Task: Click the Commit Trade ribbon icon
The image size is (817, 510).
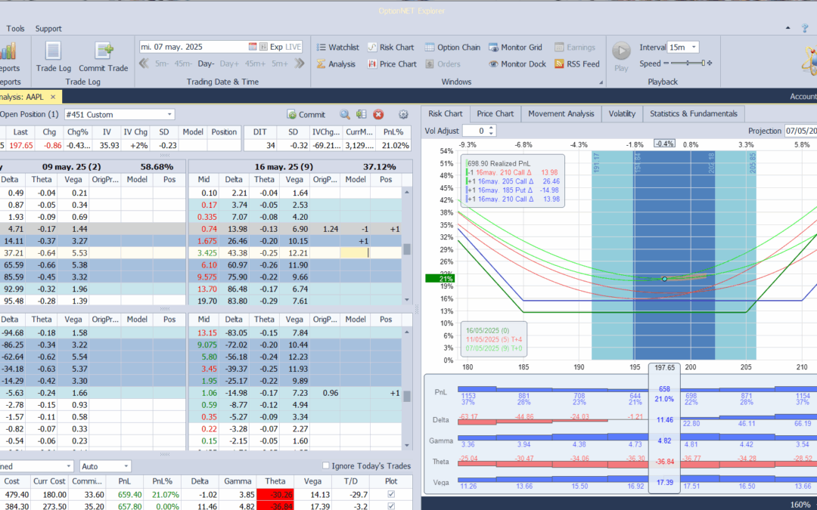Action: [103, 56]
